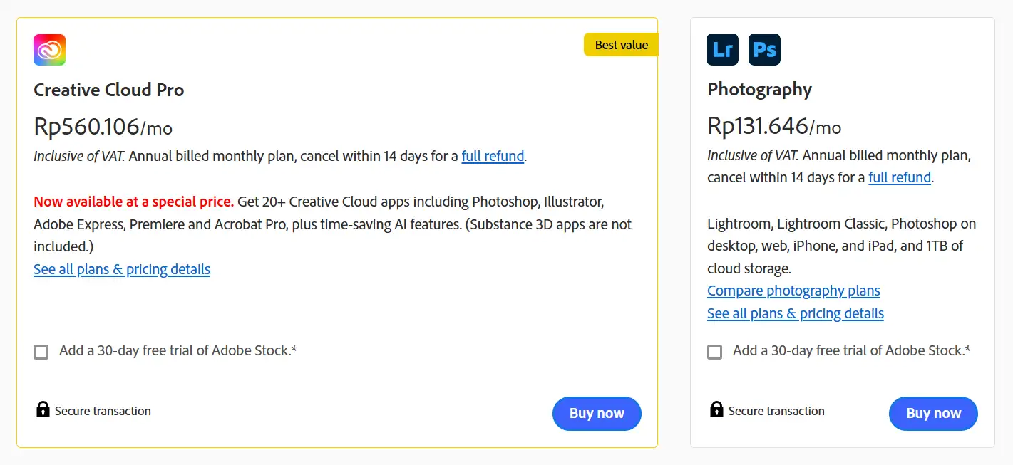Viewport: 1013px width, 465px height.
Task: Click the lock icon in Creative Cloud Pro card
Action: pos(43,409)
